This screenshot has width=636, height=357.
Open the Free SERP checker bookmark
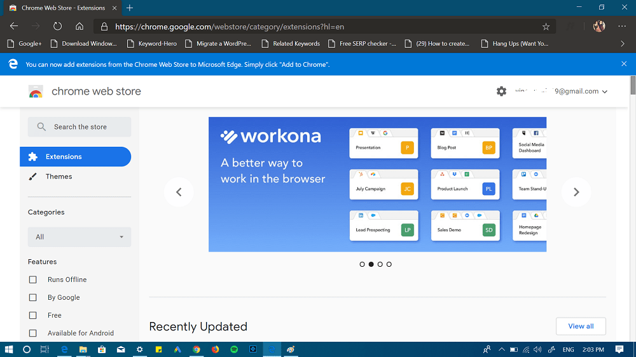pyautogui.click(x=363, y=43)
